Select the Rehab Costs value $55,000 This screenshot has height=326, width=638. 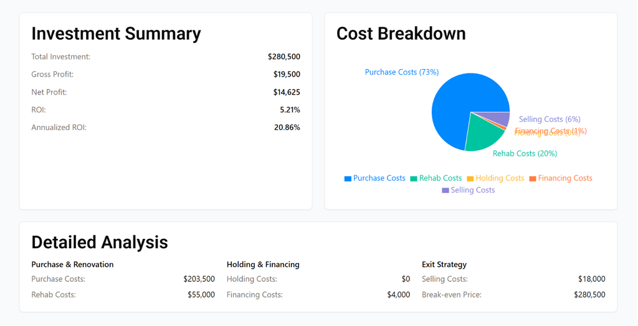(201, 295)
